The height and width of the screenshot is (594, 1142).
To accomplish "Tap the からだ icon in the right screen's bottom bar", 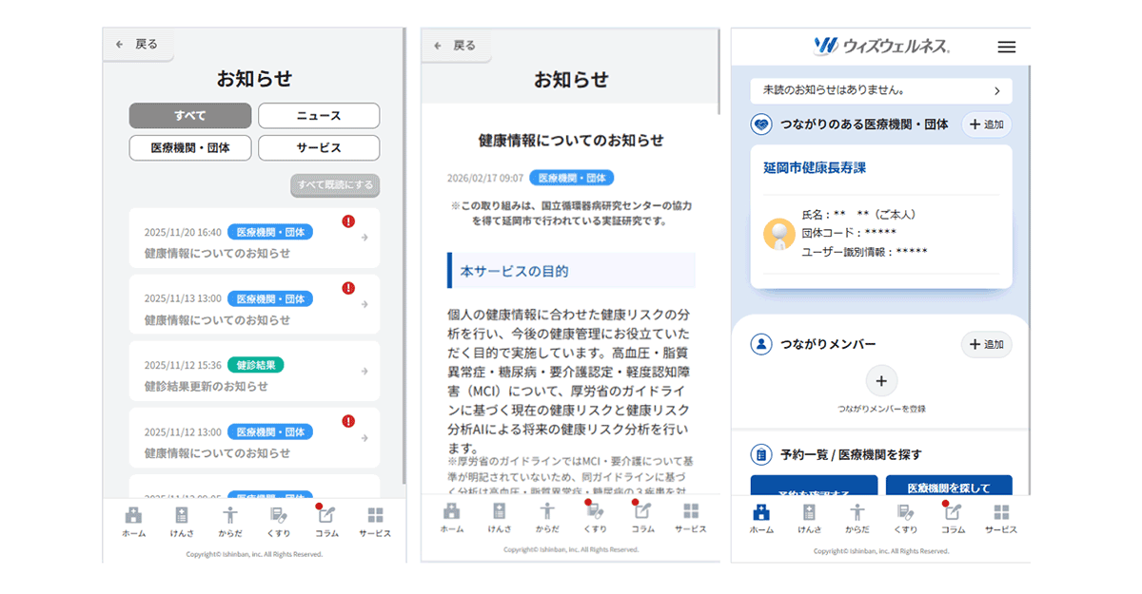I will (857, 519).
